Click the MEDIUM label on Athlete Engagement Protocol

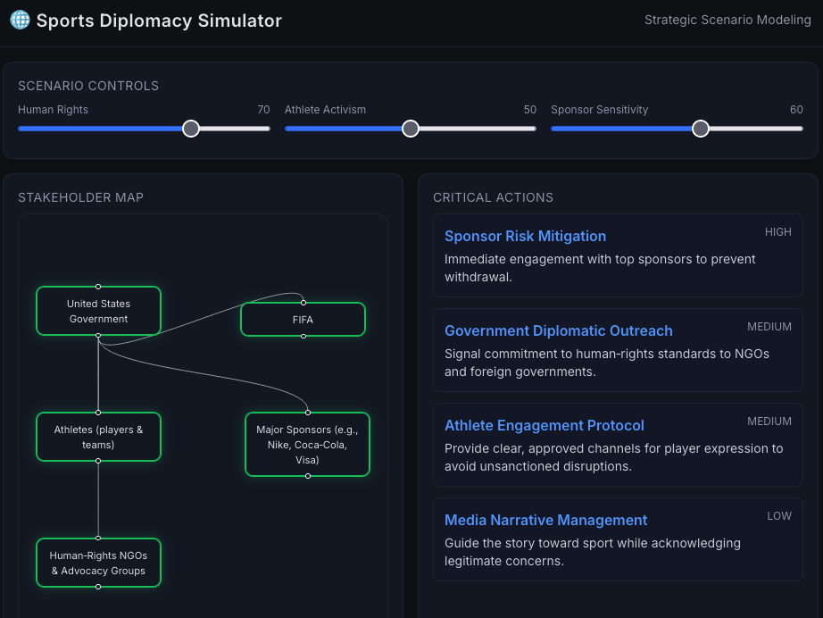pos(769,422)
